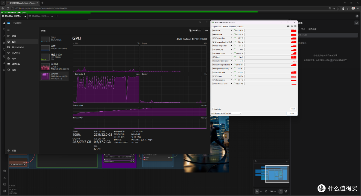Viewport: 361px width, 196px height.
Task: Open GPU Load sensor dropdown arrow
Action: click(x=231, y=57)
